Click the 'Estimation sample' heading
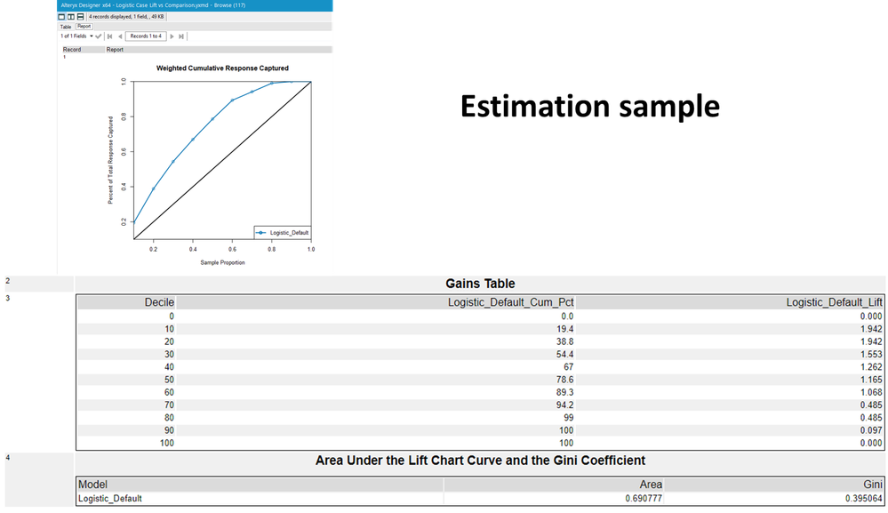Image resolution: width=888 pixels, height=513 pixels. click(589, 106)
